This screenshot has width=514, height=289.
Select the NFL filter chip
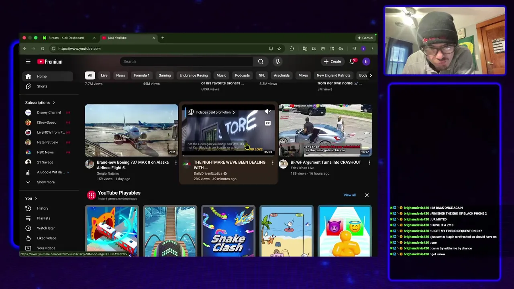(x=262, y=75)
